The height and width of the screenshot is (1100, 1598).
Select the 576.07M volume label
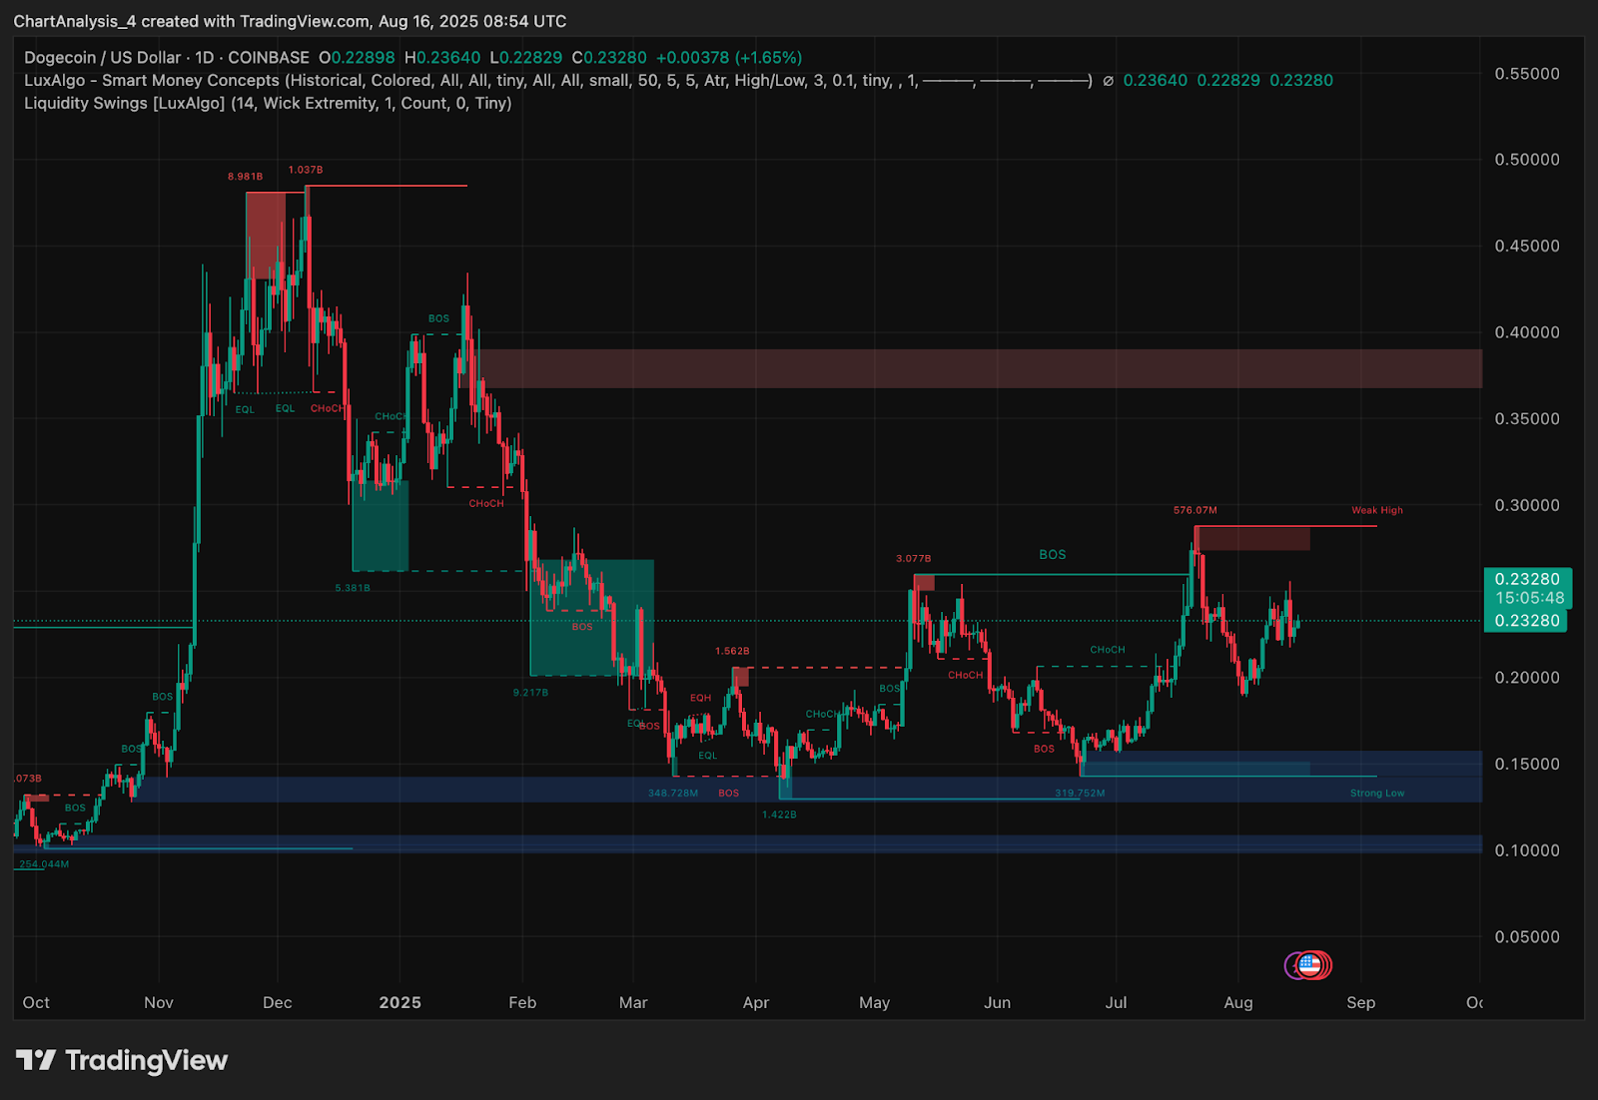click(x=1195, y=509)
